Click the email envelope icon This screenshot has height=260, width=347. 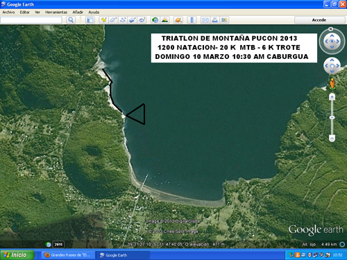point(205,20)
